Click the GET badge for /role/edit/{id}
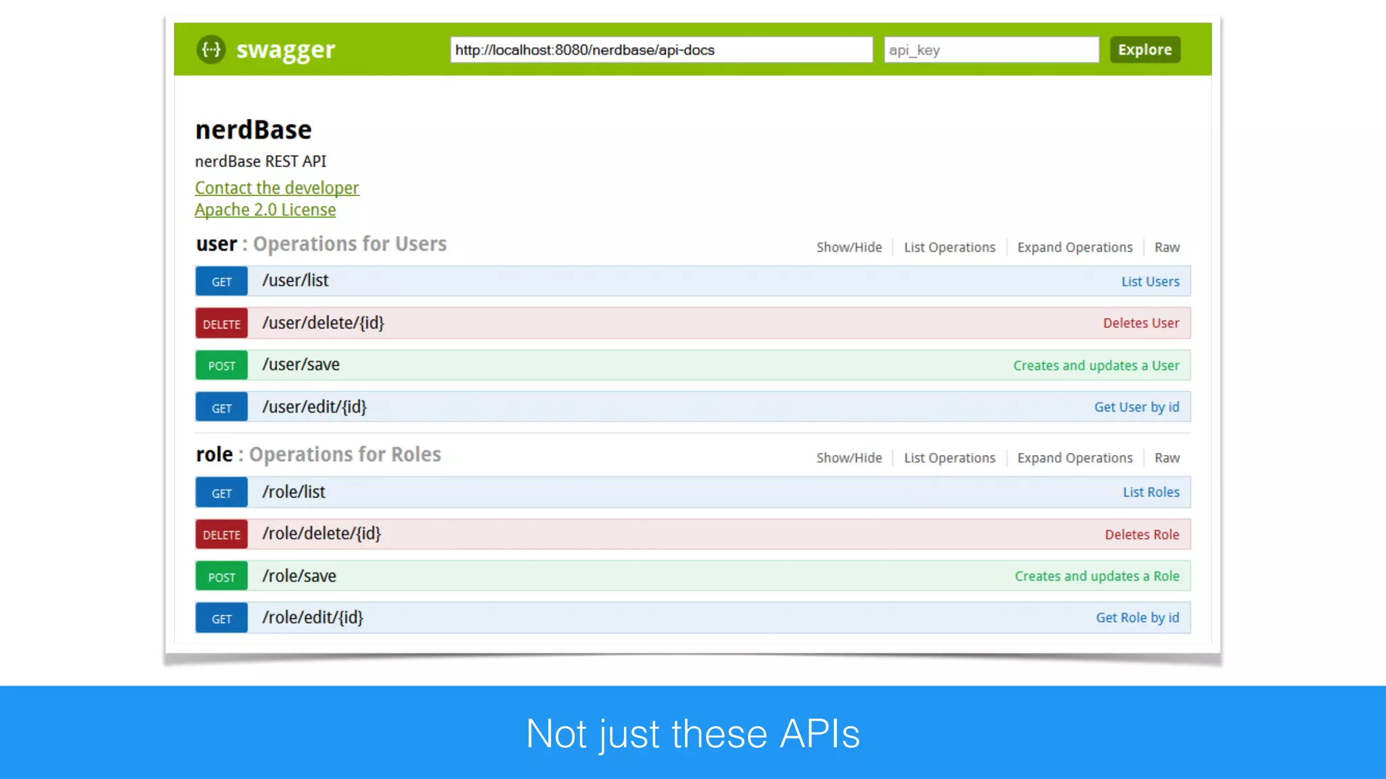The image size is (1386, 779). pyautogui.click(x=221, y=619)
